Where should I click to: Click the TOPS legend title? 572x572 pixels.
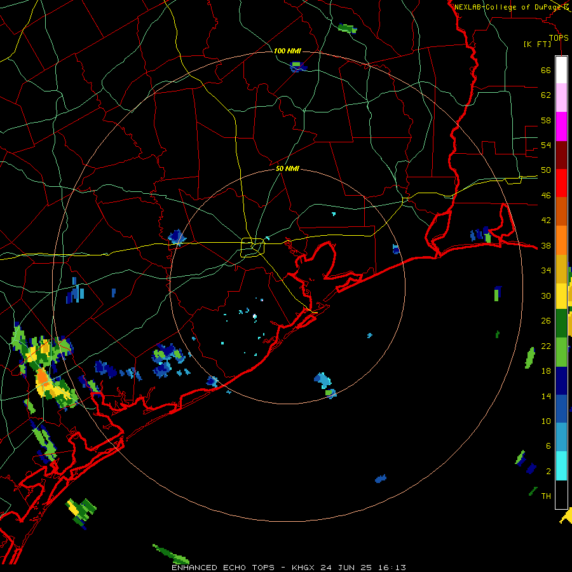(559, 38)
